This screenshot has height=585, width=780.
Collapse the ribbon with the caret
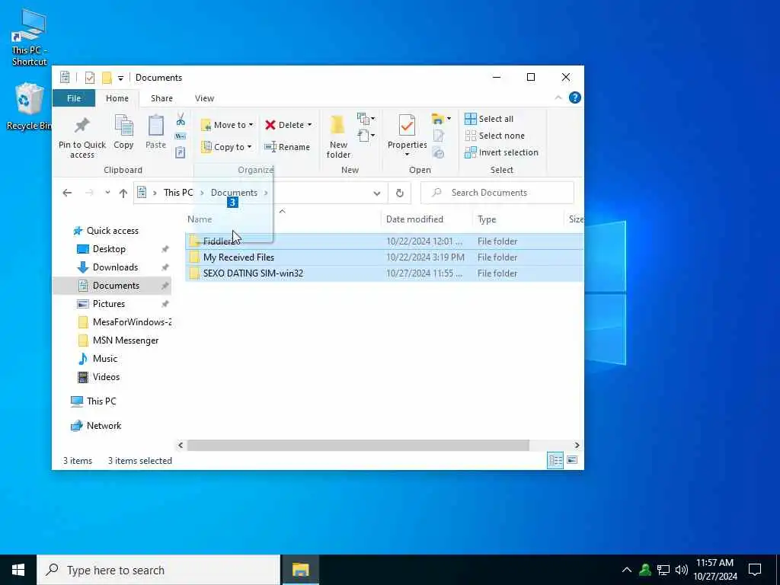(x=558, y=98)
